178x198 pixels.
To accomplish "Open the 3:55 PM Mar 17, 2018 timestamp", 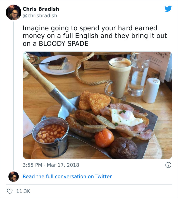I will pos(51,165).
